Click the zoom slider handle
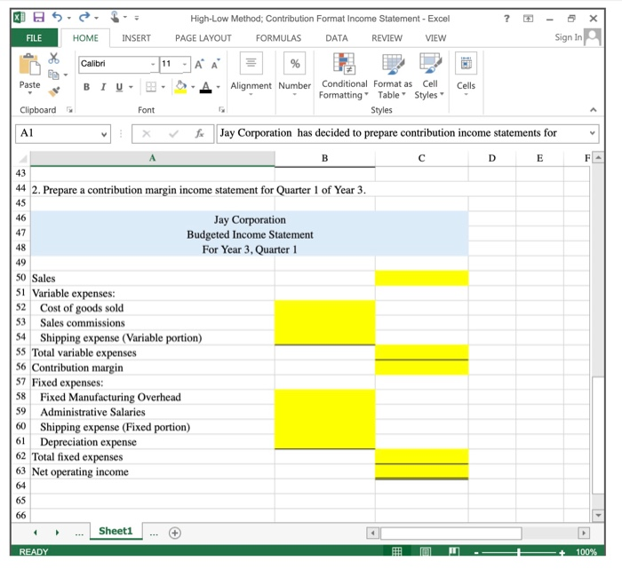622x569 pixels. 518,552
